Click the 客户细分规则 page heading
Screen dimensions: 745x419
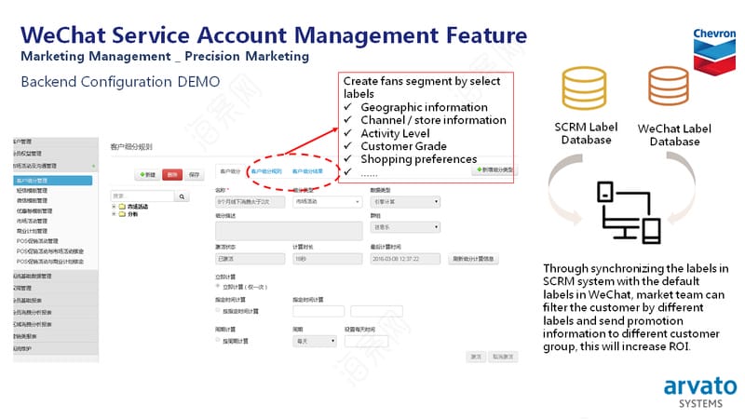pyautogui.click(x=131, y=147)
